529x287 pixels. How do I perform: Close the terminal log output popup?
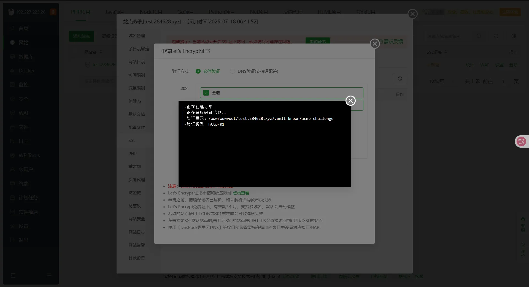click(x=350, y=101)
